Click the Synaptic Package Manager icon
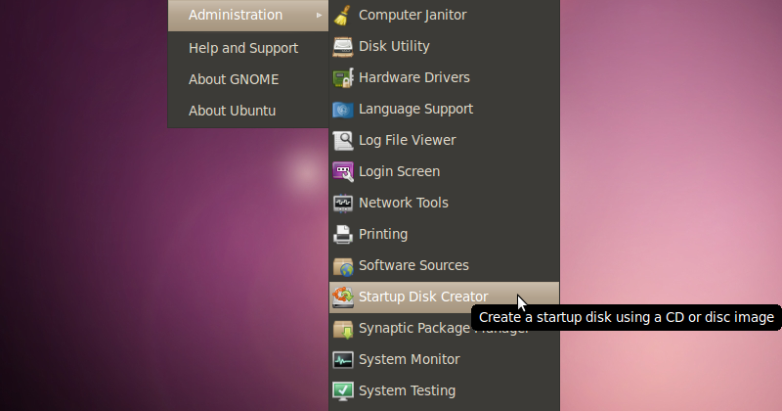782x411 pixels. 343,329
